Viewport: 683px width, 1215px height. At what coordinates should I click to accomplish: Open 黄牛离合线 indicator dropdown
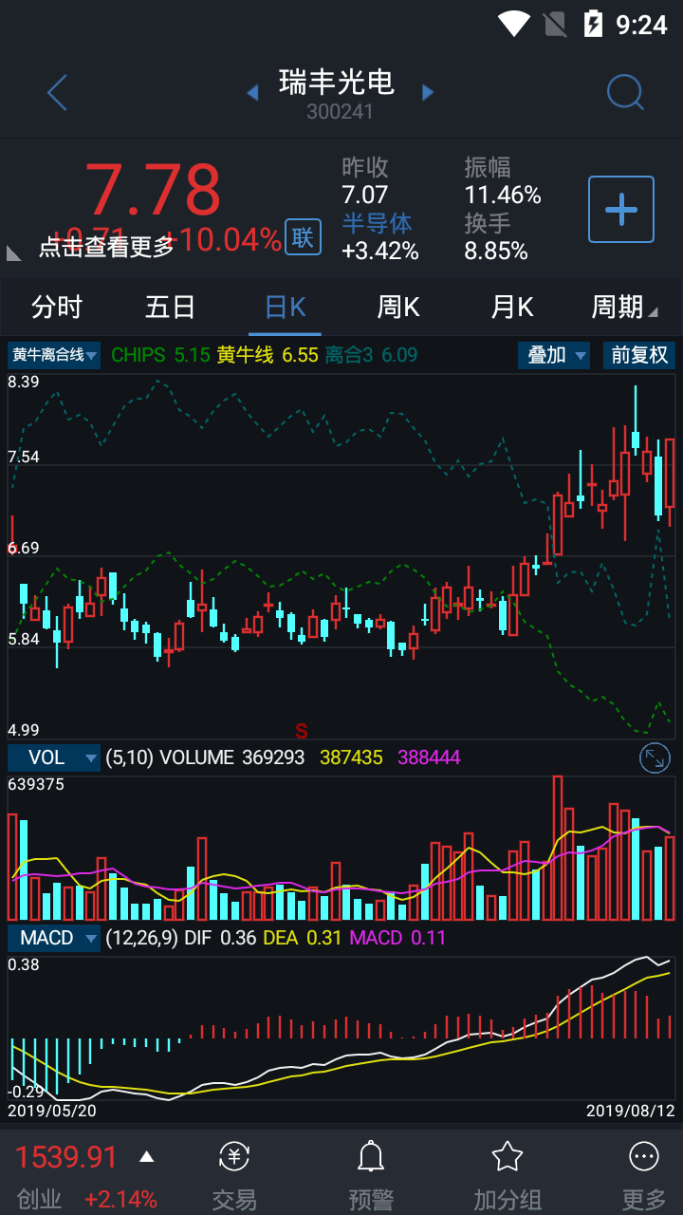coord(54,356)
